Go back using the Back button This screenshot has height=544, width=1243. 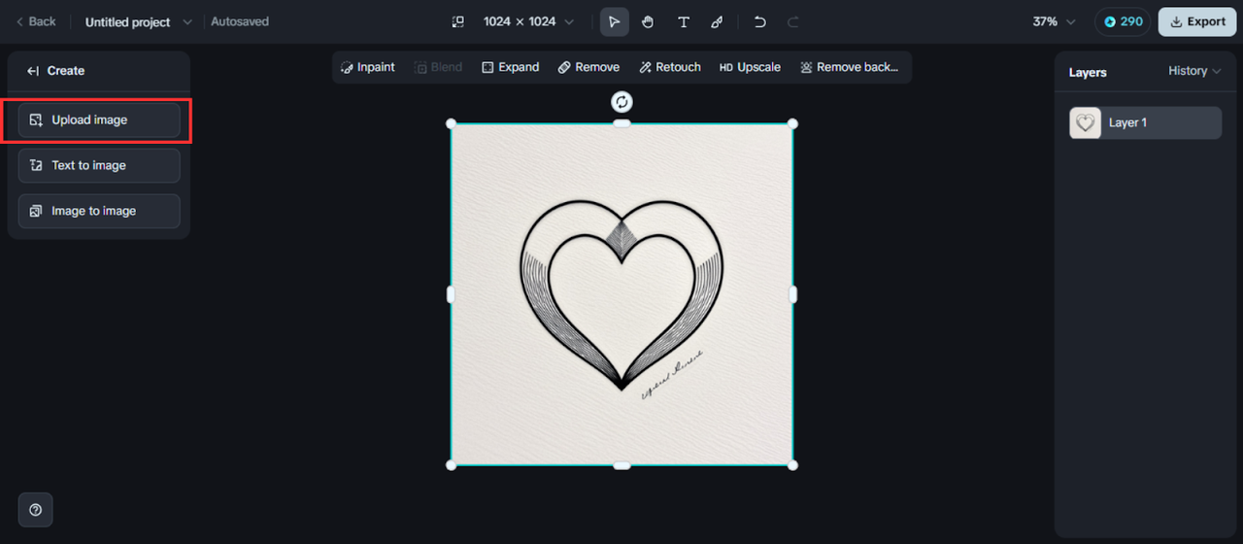tap(36, 21)
